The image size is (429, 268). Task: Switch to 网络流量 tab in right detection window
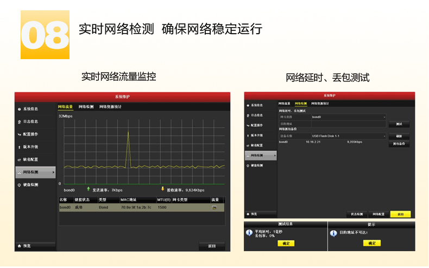(284, 104)
